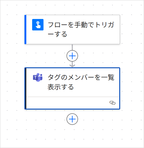Screen dimensions: 144x148
Task: Click the connector line under the trigger card
Action: [72, 47]
